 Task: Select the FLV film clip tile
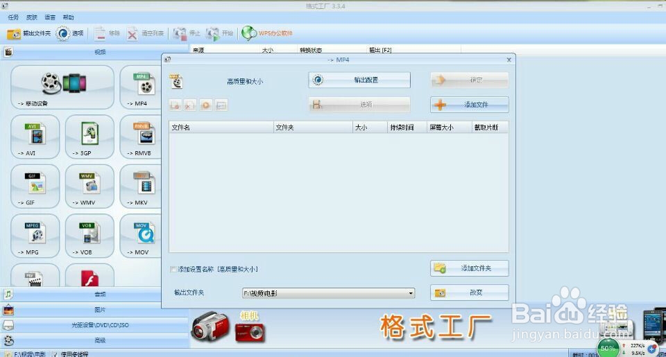coord(35,275)
